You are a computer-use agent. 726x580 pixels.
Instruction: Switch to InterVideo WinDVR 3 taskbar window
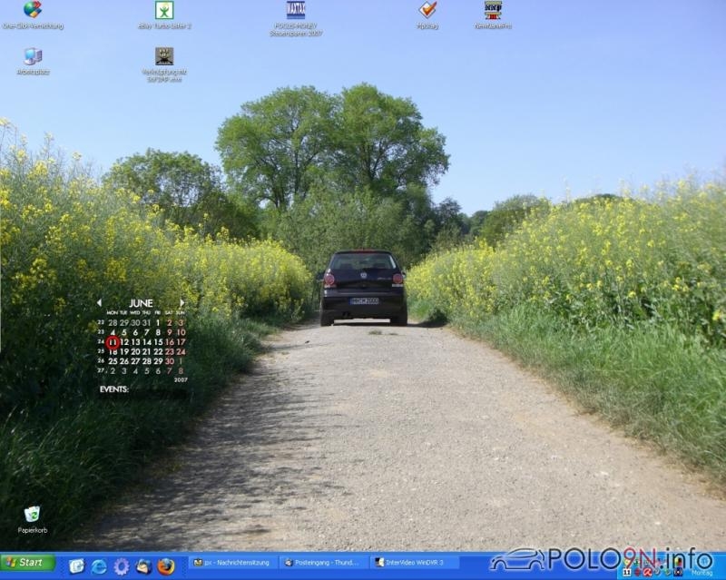pyautogui.click(x=414, y=563)
